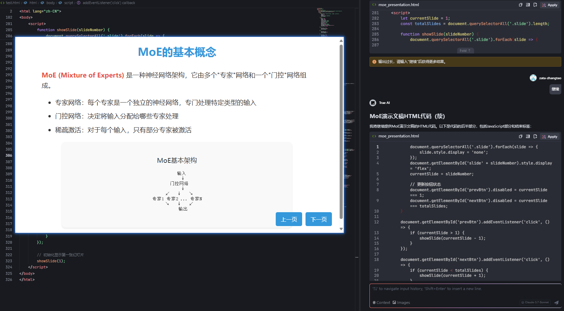Fold the upper code block
This screenshot has height=311, width=564.
(465, 50)
